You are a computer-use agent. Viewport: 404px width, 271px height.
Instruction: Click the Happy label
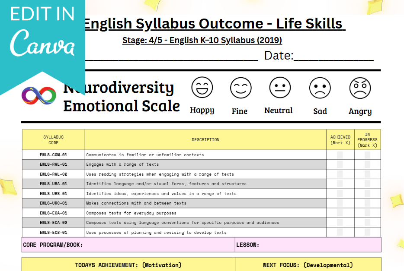coord(202,110)
